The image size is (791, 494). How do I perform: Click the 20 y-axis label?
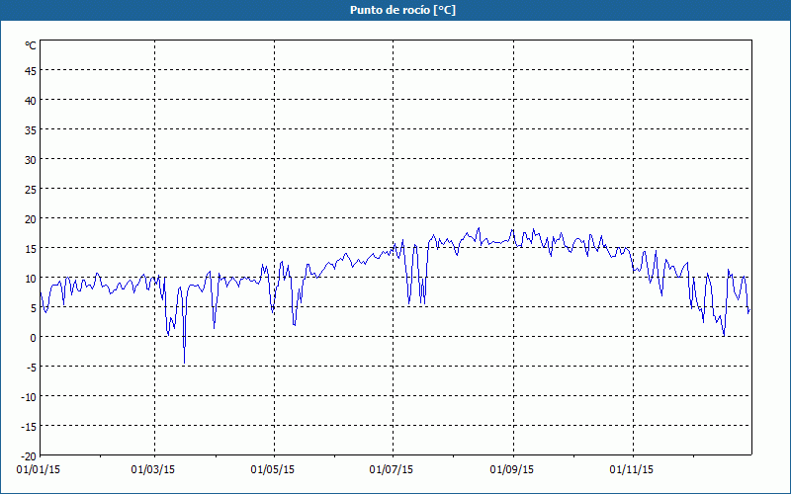pyautogui.click(x=31, y=219)
